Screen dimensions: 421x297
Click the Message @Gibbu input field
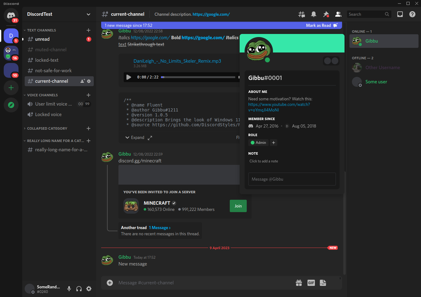click(x=292, y=179)
